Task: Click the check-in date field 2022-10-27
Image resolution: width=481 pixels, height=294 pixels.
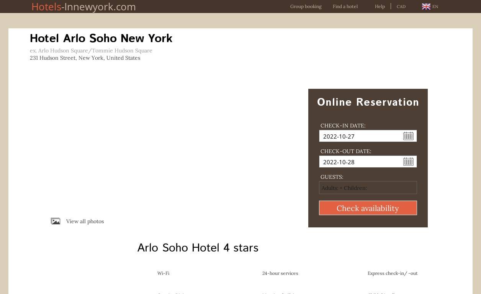Action: pos(360,136)
